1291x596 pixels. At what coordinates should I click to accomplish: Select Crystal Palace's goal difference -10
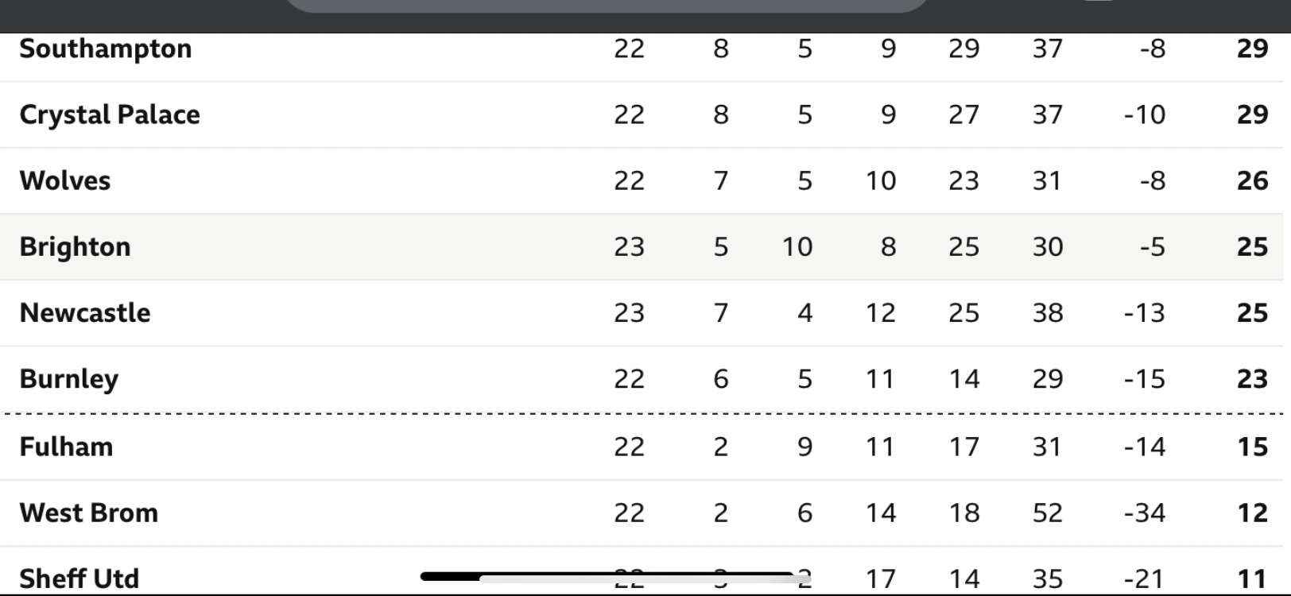pyautogui.click(x=1144, y=114)
